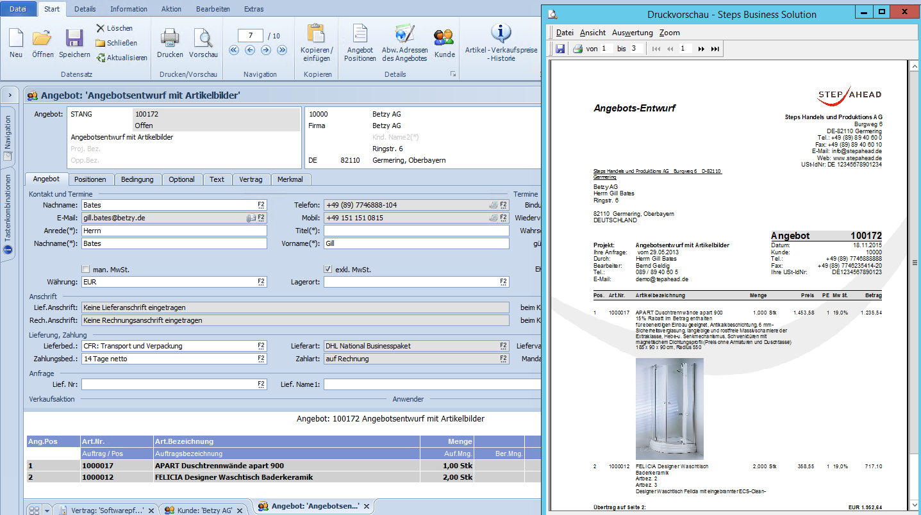921x515 pixels.
Task: Click shower cabin image in preview
Action: [x=669, y=408]
